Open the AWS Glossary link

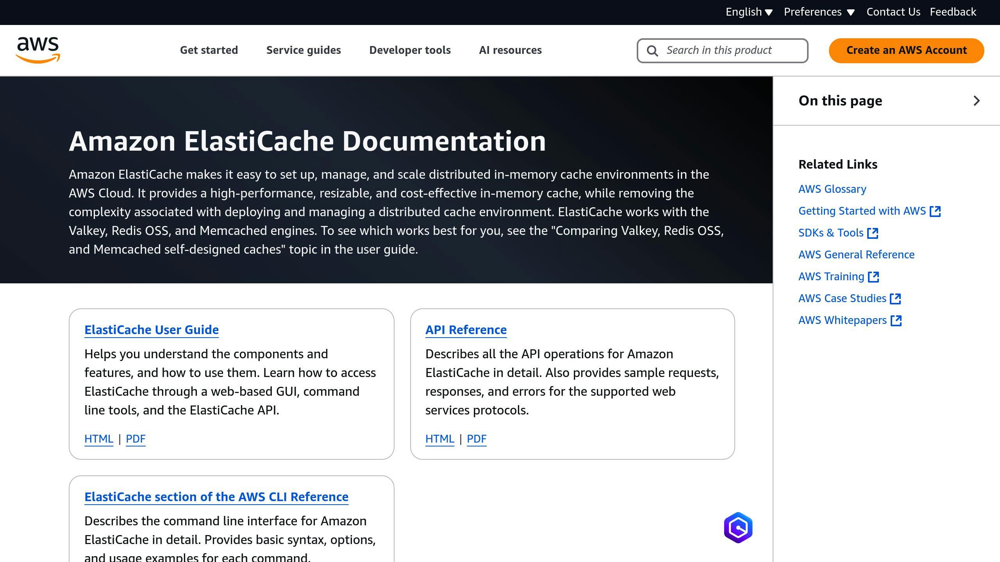click(832, 189)
